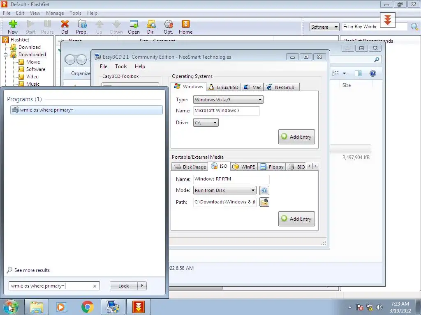Show previous Portable Media tabs with left arrow
This screenshot has width=421, height=315.
coord(309,167)
